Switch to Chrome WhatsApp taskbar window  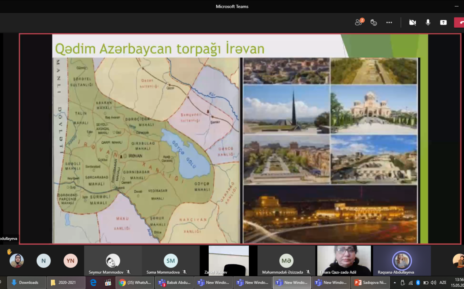135,282
